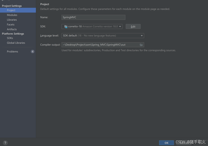The height and width of the screenshot is (146, 208).
Task: Click the project Name field SpringMVC
Action: 93,17
